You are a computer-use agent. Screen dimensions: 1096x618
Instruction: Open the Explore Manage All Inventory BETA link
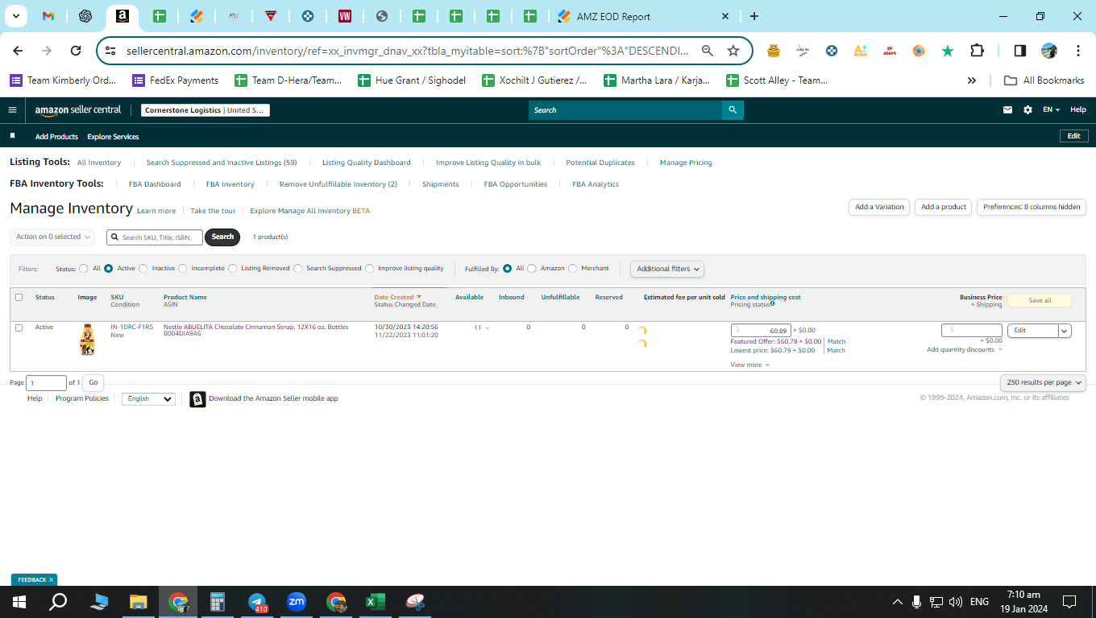(x=309, y=211)
